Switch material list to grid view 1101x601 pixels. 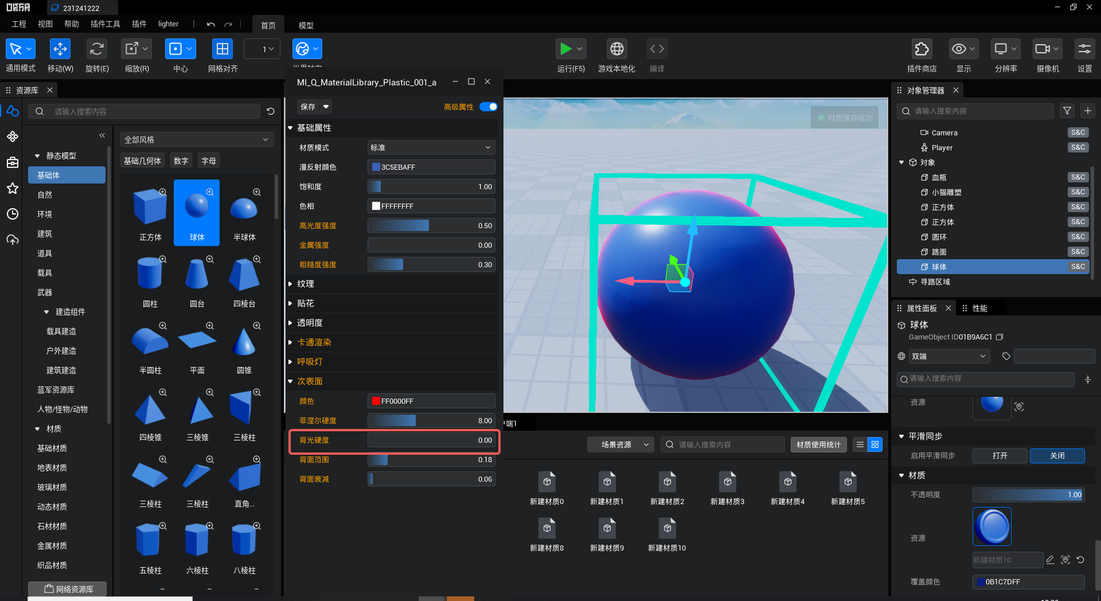tap(875, 444)
